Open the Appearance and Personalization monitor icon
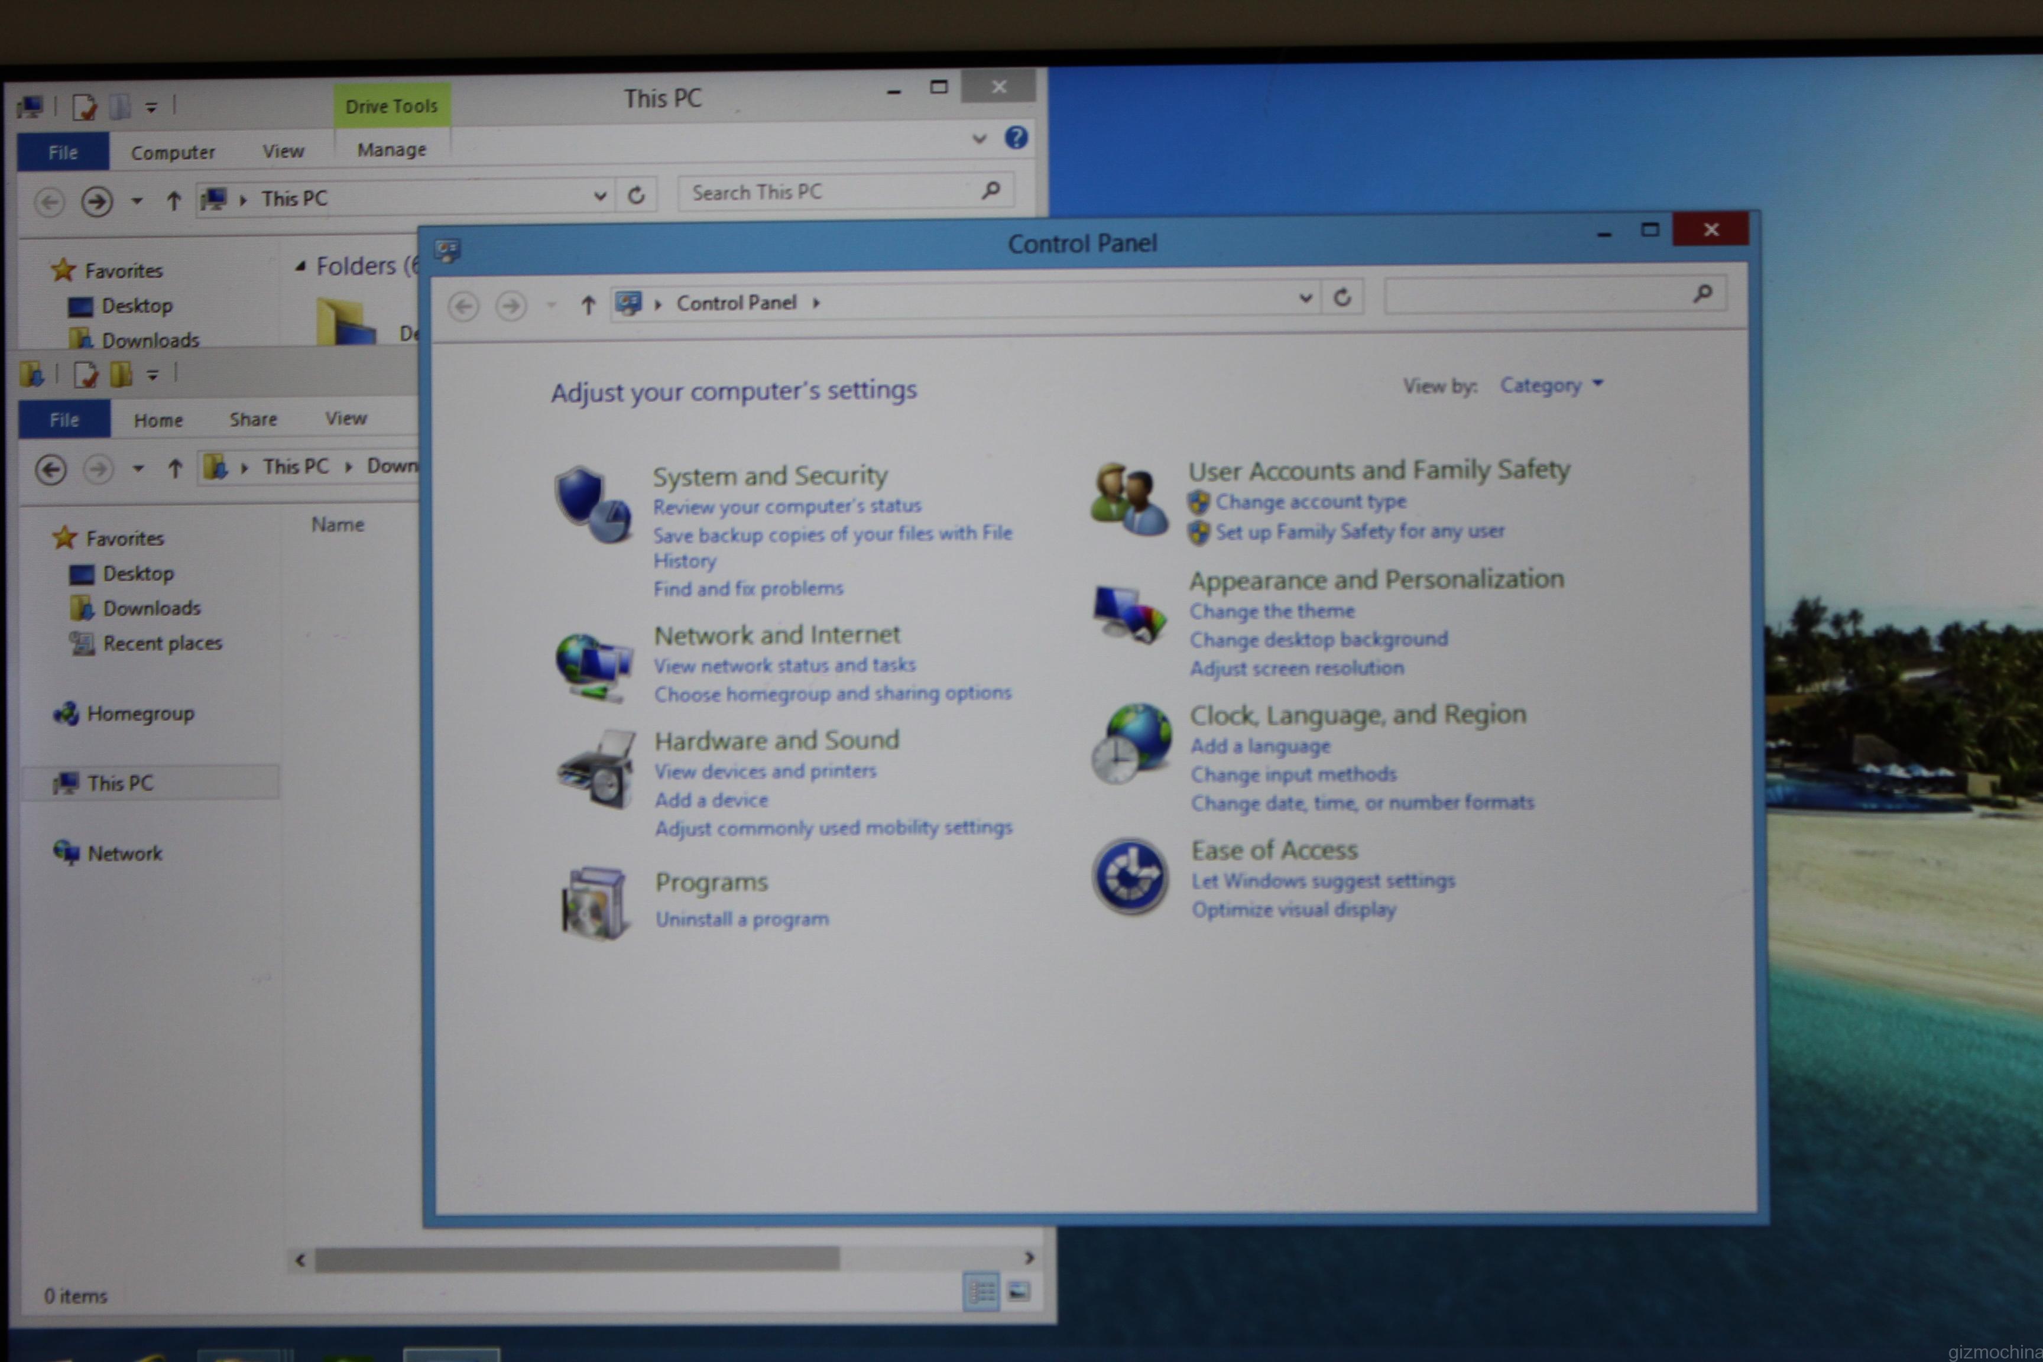Viewport: 2043px width, 1362px height. tap(1128, 614)
